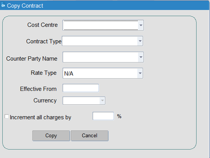Viewport: 210px width, 158px height.
Task: Enable the Increment all charges by checkbox
Action: coord(7,117)
